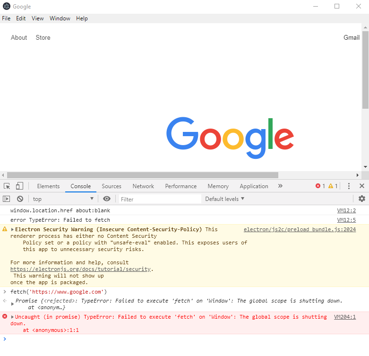This screenshot has width=369, height=356.
Task: Open the Help menu
Action: tap(82, 18)
